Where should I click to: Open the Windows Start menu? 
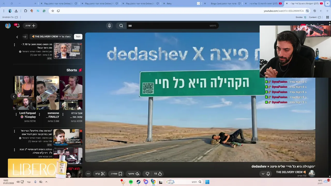(207, 182)
